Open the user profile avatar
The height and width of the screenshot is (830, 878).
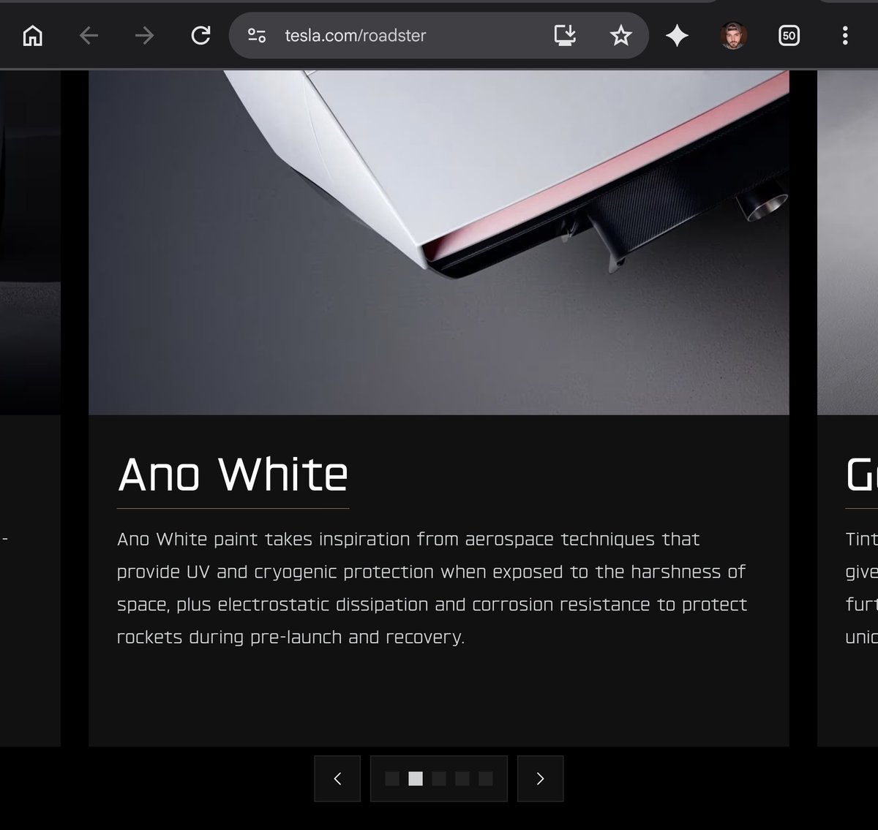click(733, 35)
